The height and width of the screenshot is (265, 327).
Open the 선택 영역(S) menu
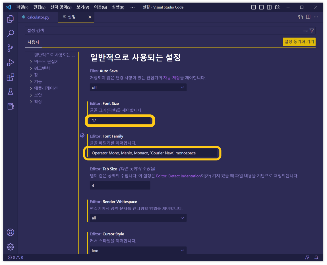(x=61, y=7)
